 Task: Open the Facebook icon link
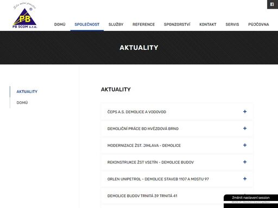coord(273,4)
